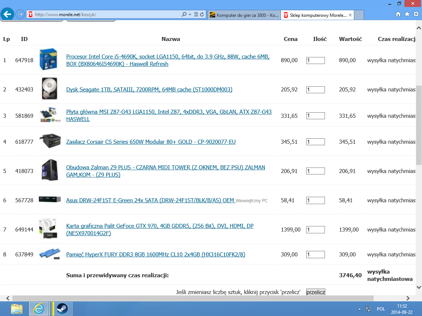422x316 pixels.
Task: Click the horizontal scrollbar right arrow
Action: (408, 298)
